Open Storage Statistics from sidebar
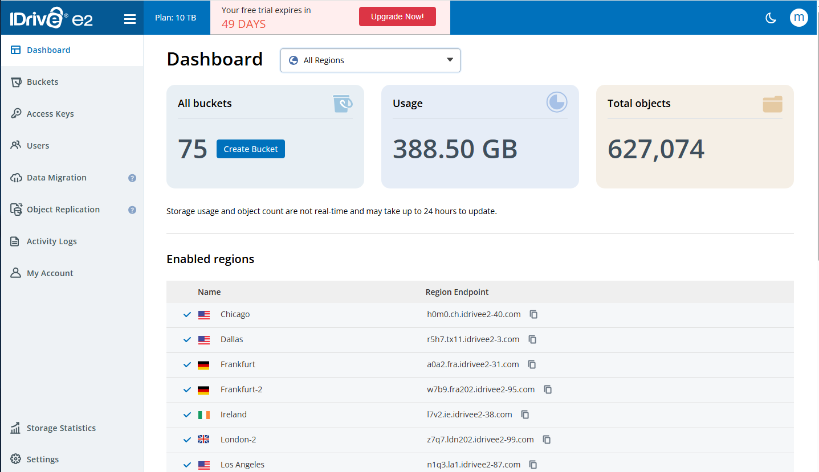Screen dimensions: 819x472 tap(61, 428)
